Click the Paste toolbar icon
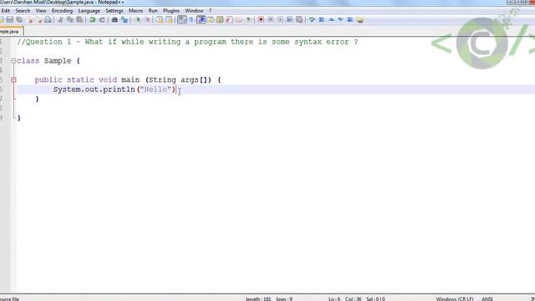Image resolution: width=535 pixels, height=301 pixels. click(79, 20)
